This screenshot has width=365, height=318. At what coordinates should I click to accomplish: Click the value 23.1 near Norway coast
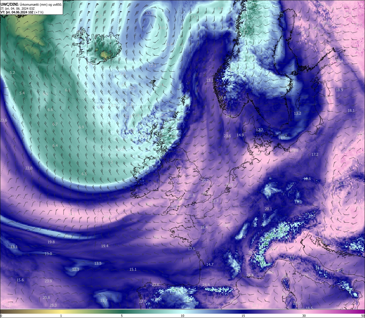(x=210, y=80)
